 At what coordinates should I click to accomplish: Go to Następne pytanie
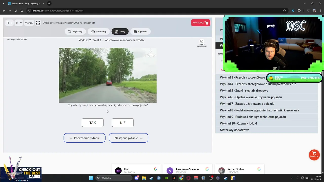pos(129,138)
